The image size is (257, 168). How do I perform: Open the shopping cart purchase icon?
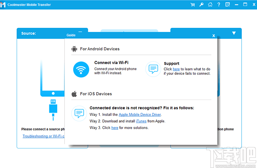(x=193, y=5)
